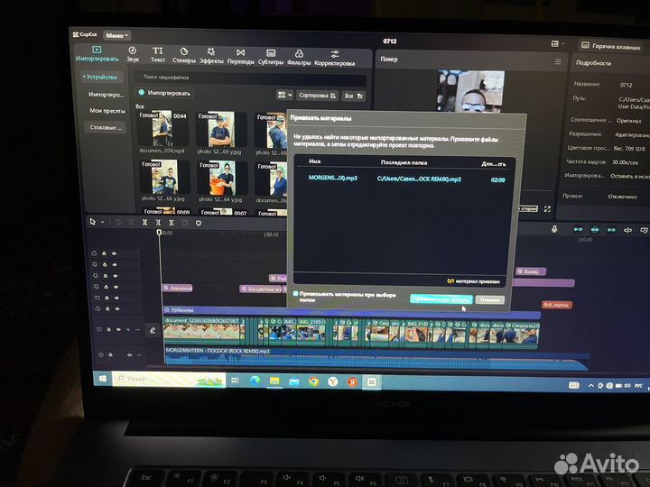Select the Конец effect clip on timeline
Viewport: 650px width, 487px height.
pyautogui.click(x=531, y=271)
